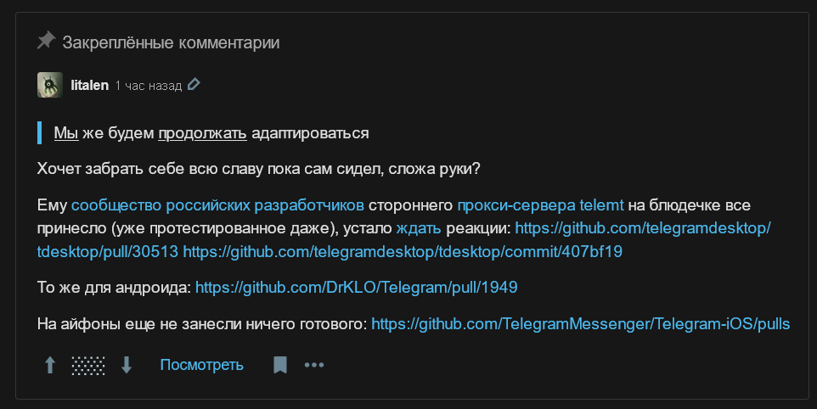Click the litalen user avatar
Image resolution: width=817 pixels, height=409 pixels.
click(x=50, y=85)
